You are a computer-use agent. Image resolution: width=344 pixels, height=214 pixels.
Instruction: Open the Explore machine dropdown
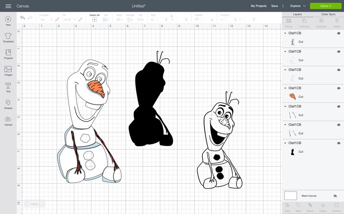[x=298, y=6]
